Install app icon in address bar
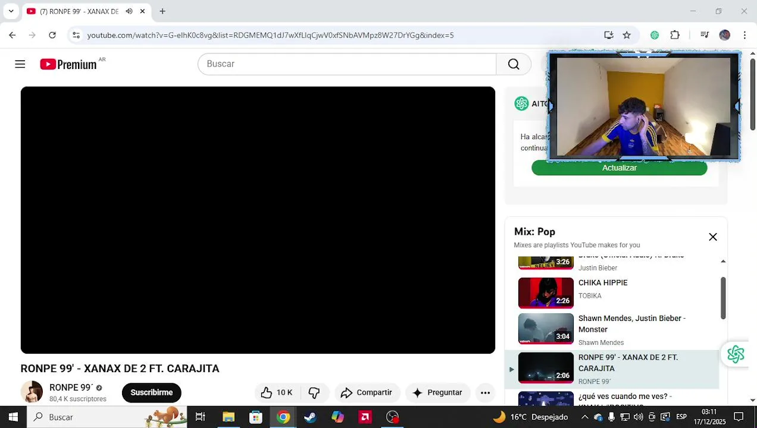The height and width of the screenshot is (428, 757). [x=609, y=35]
